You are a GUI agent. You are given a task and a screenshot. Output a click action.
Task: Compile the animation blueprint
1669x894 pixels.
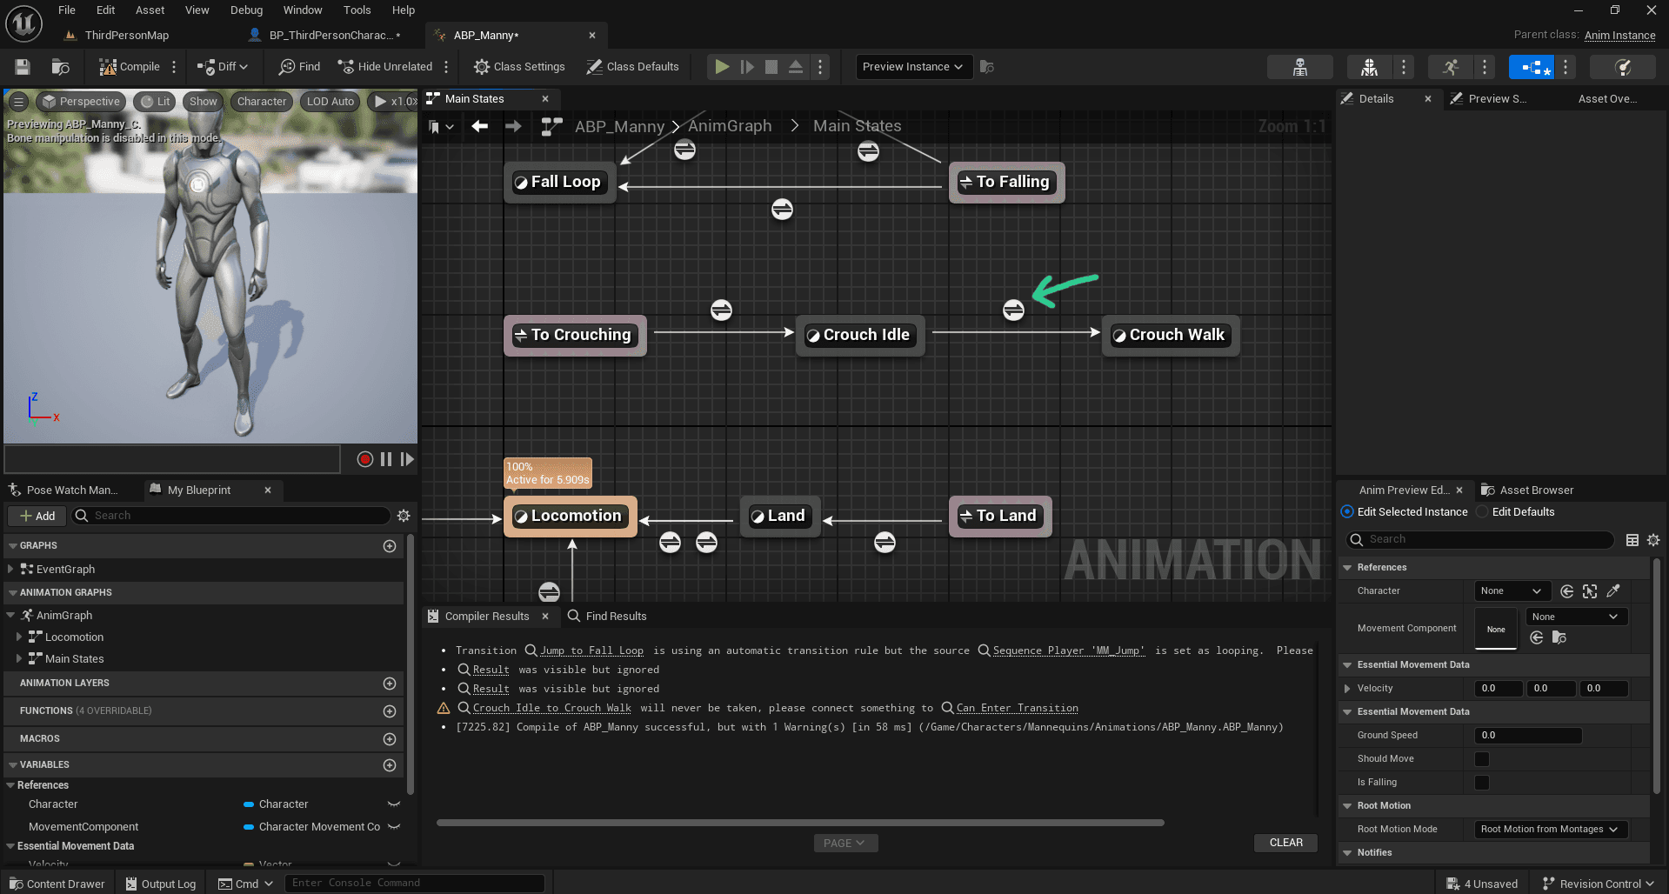point(129,67)
